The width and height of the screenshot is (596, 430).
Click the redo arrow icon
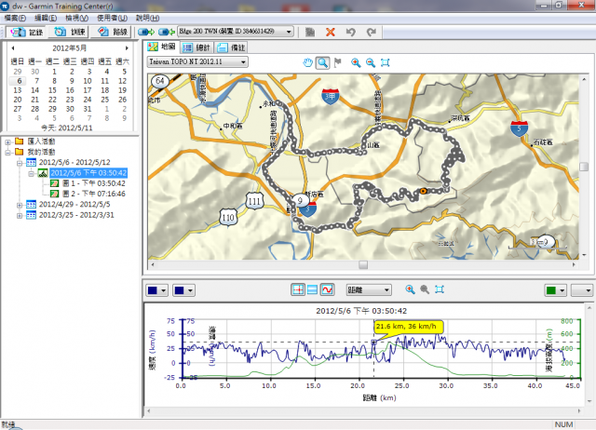pos(371,32)
